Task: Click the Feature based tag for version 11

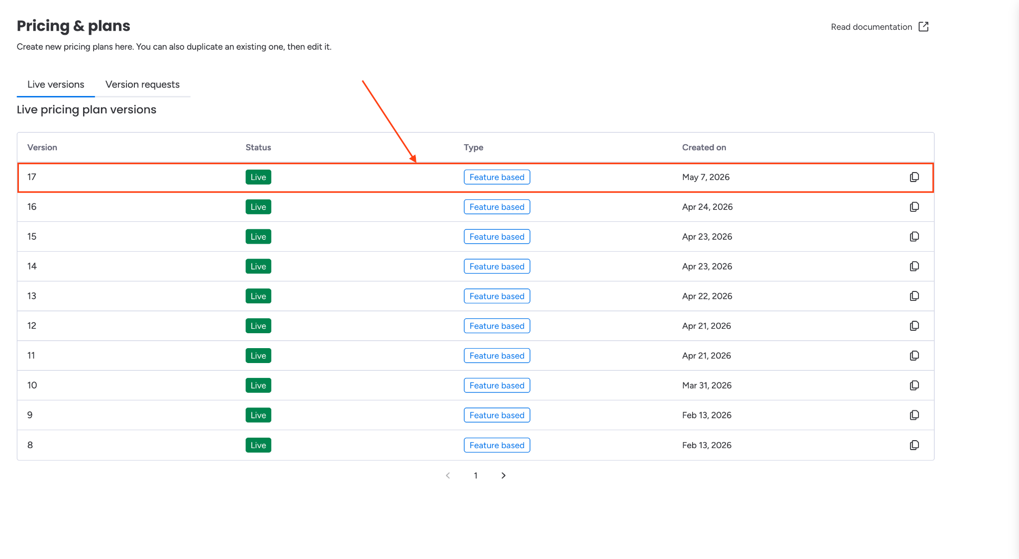Action: 497,356
